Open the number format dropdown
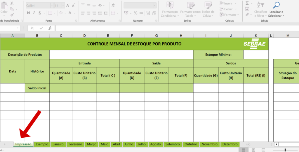Screen dimensions: 299x152 pyautogui.click(x=154, y=5)
